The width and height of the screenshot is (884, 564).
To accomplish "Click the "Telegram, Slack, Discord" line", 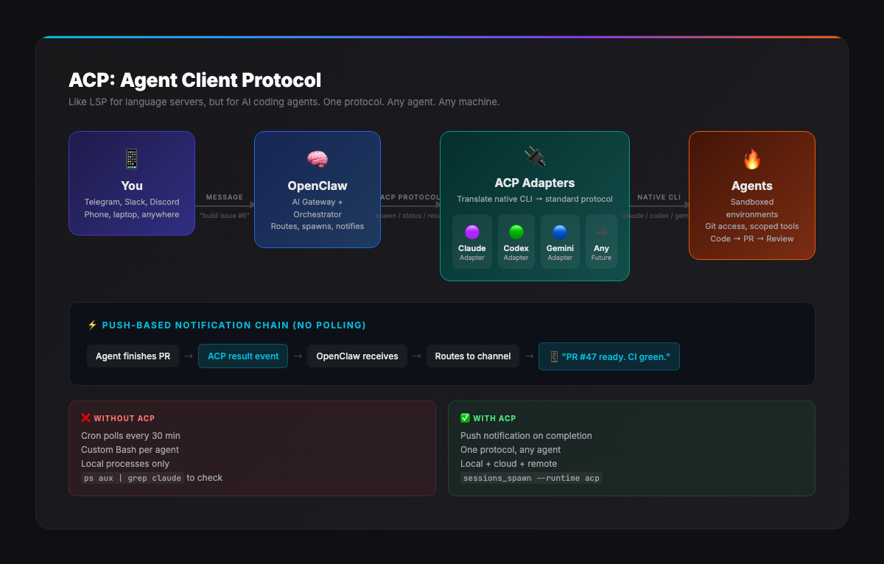I will point(132,202).
